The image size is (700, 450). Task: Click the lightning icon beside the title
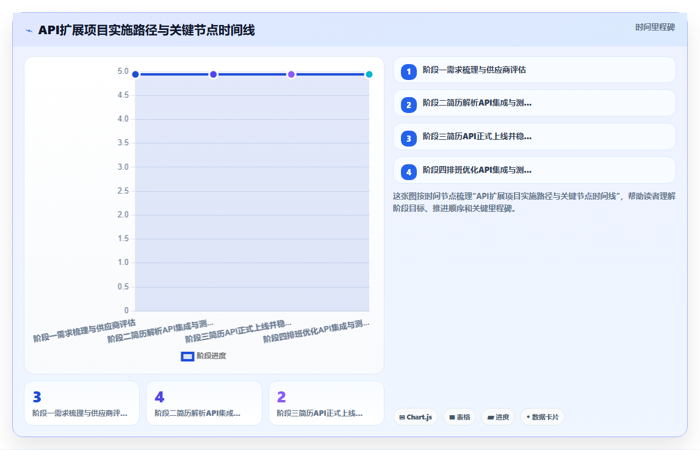29,31
